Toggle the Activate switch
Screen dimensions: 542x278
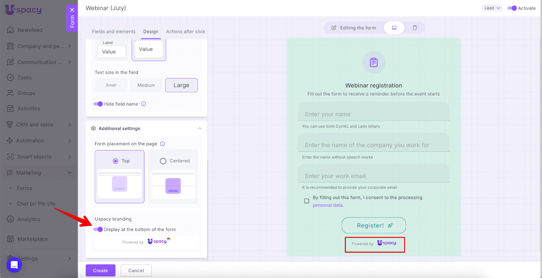click(512, 8)
